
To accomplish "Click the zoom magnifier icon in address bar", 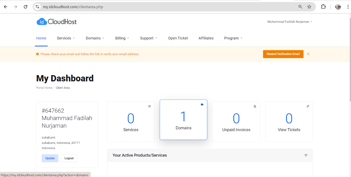I will click(x=300, y=7).
